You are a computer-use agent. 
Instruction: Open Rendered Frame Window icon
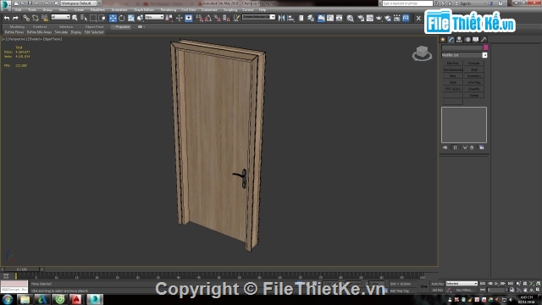point(370,18)
